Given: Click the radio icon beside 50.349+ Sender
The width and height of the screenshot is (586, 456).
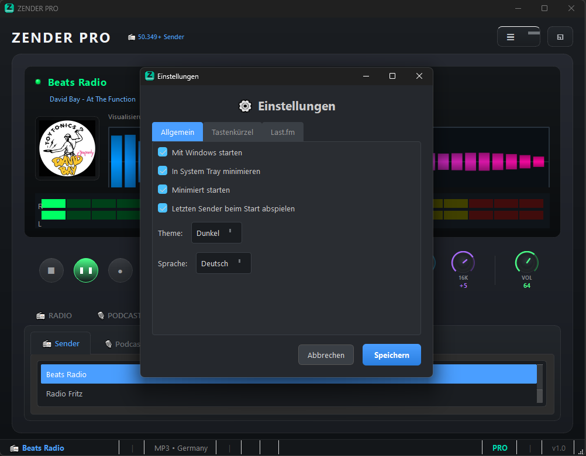Looking at the screenshot, I should pos(132,37).
